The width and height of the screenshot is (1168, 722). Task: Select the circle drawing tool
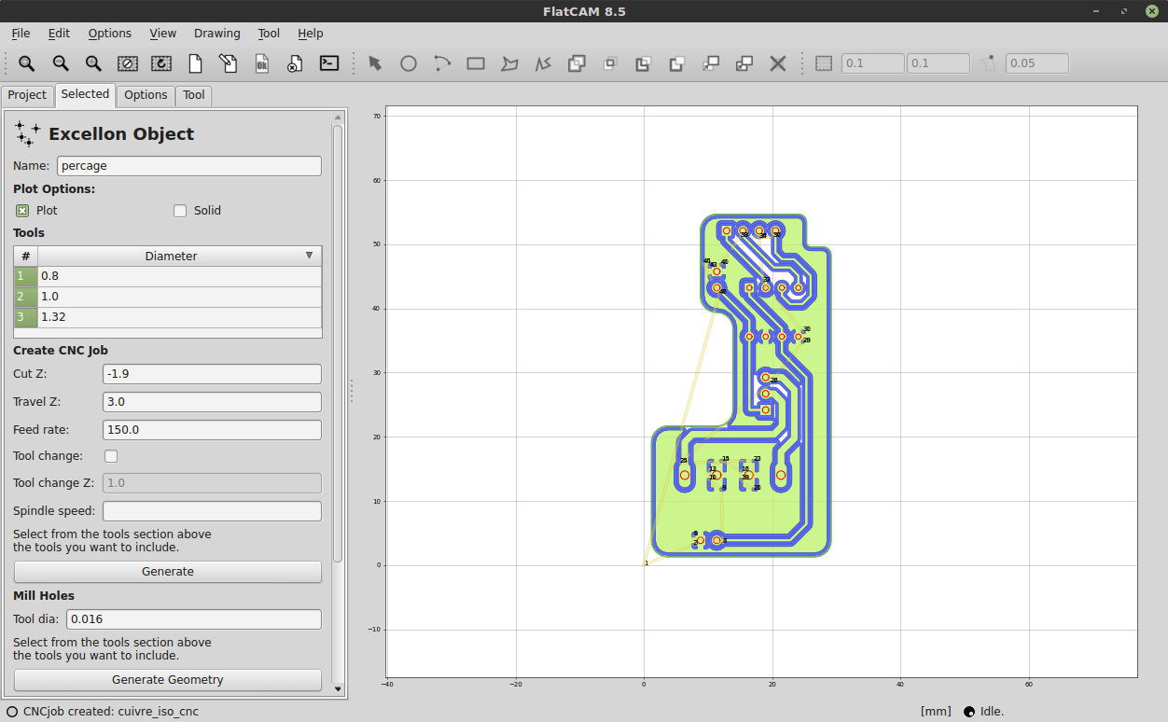click(409, 63)
